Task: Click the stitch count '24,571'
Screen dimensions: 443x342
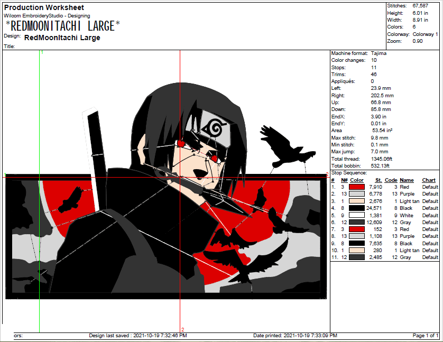Action: [x=374, y=208]
